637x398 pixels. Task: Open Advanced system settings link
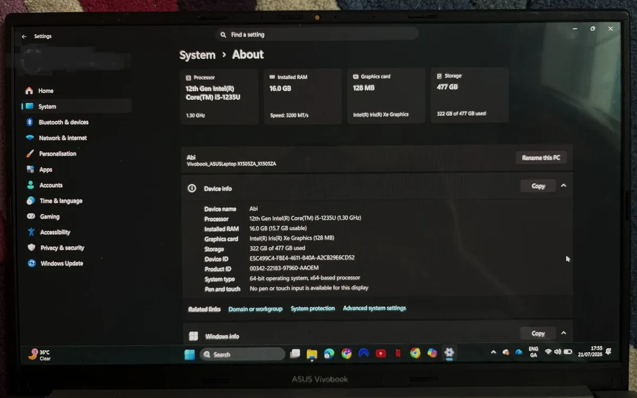point(374,308)
